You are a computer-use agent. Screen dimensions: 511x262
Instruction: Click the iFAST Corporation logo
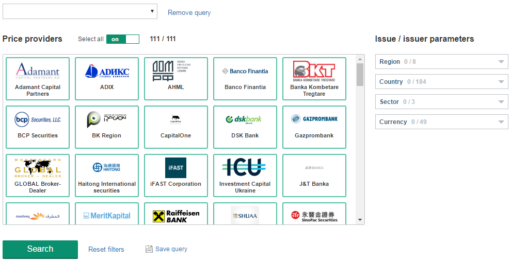(175, 168)
